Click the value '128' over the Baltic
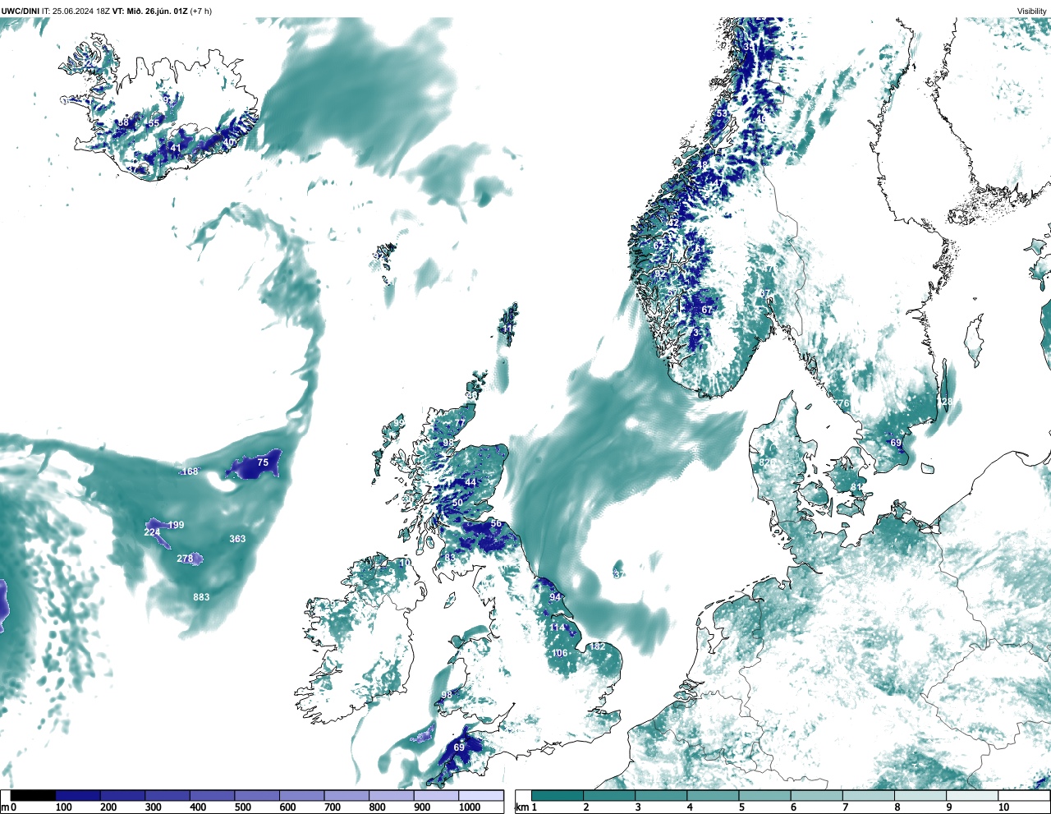 945,402
